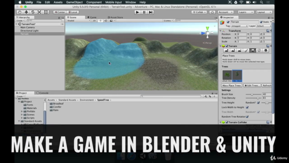
Task: Toggle the Local handle rotation button
Action: point(73,12)
